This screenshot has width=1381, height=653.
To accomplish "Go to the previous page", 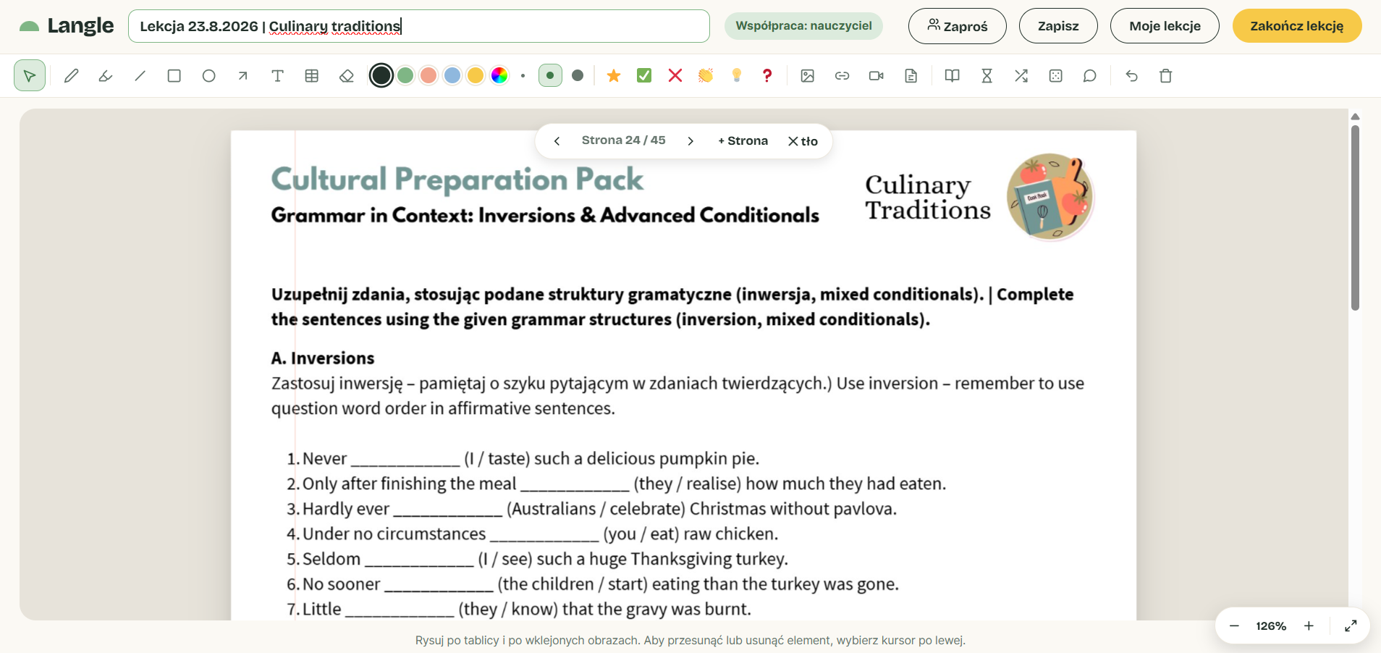I will point(557,141).
